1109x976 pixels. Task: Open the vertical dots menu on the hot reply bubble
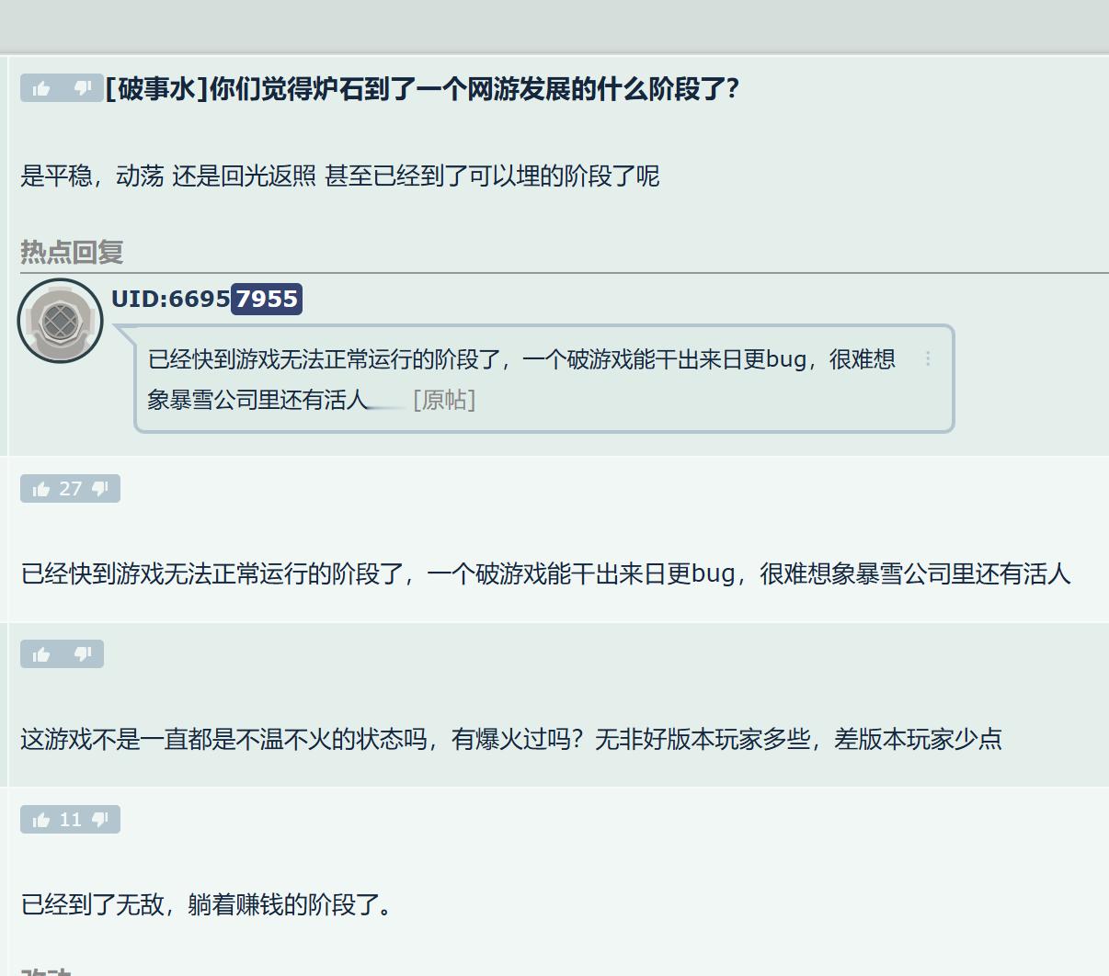click(x=929, y=358)
